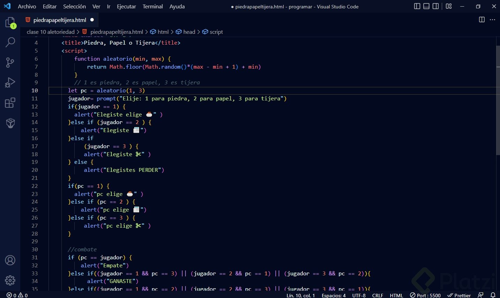500x298 pixels.
Task: Open More Actions ellipsis in editor
Action: (492, 20)
